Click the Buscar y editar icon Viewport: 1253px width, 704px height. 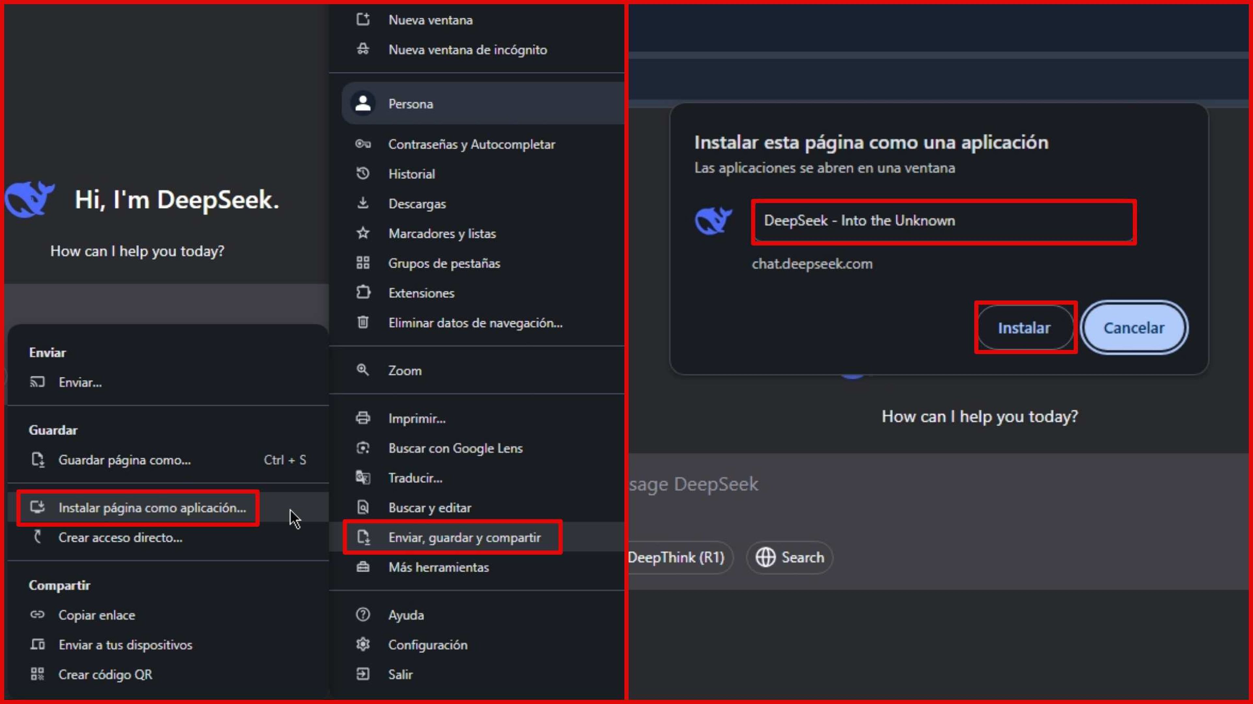[363, 507]
